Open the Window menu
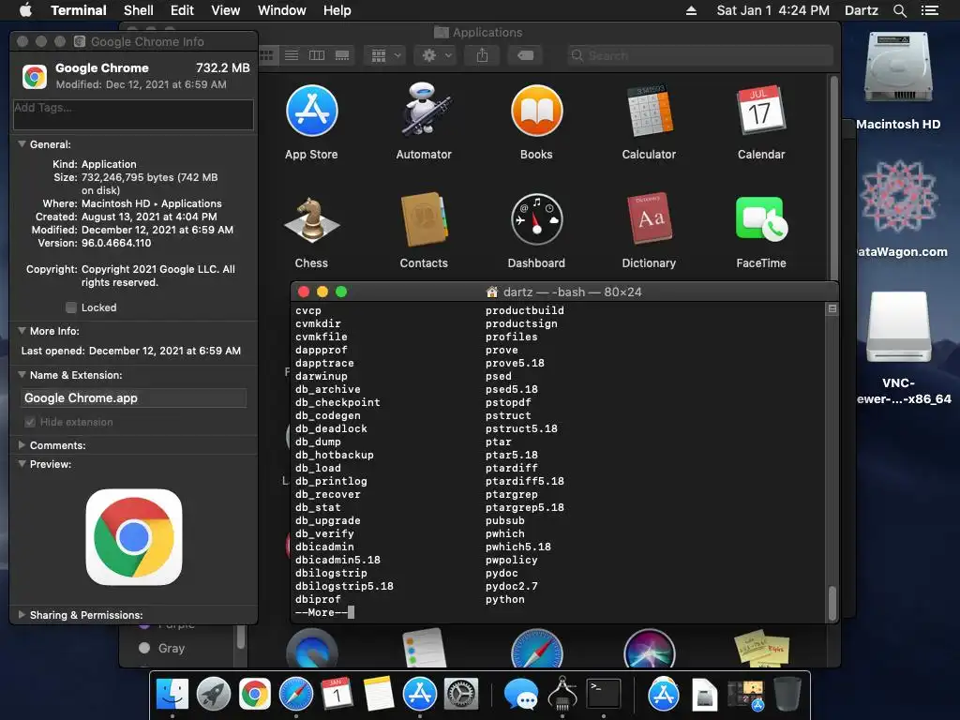 point(281,10)
